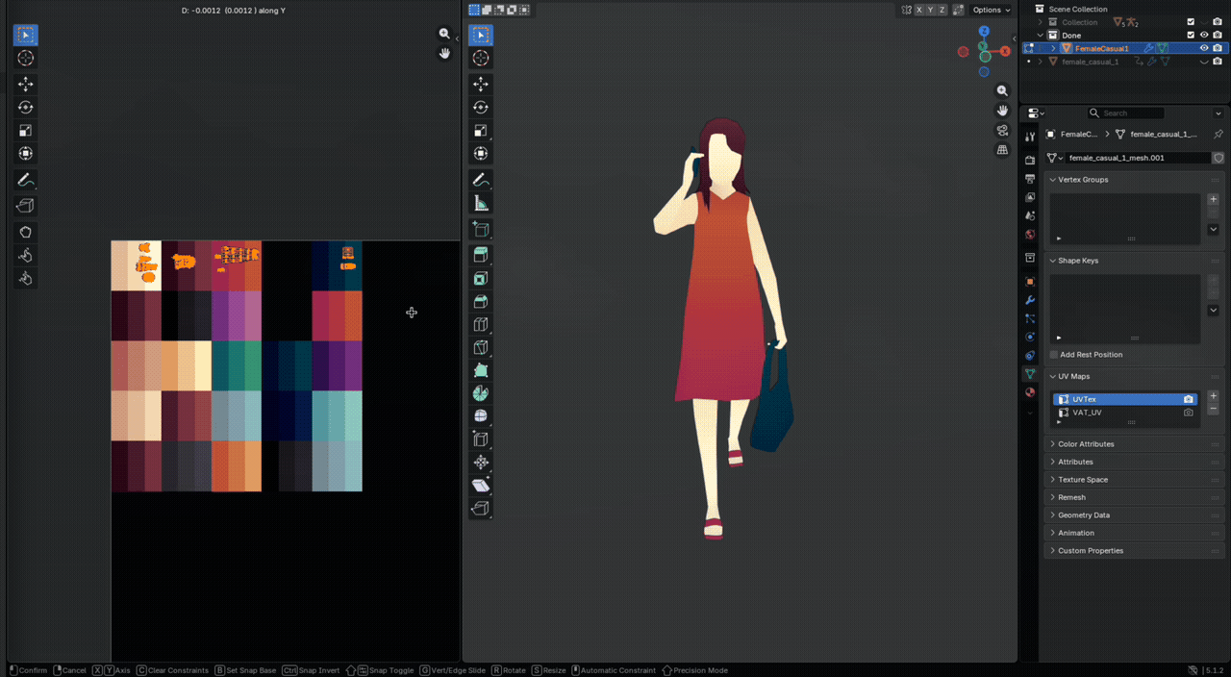1231x677 pixels.
Task: Choose the Annotate tool in 3D viewport
Action: tap(481, 180)
